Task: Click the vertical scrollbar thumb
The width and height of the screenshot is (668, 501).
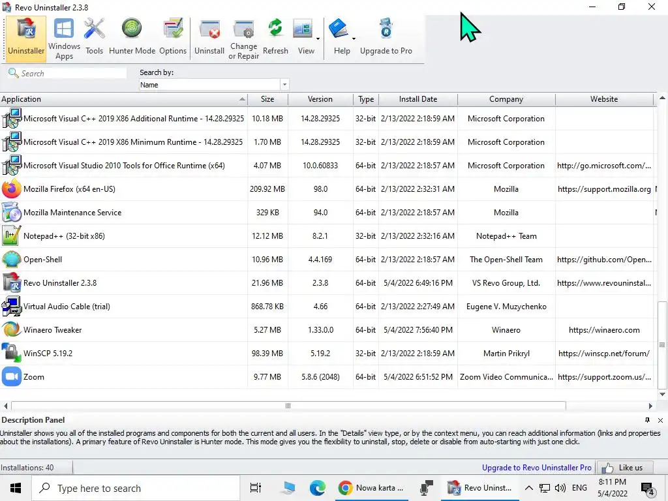Action: point(661,345)
